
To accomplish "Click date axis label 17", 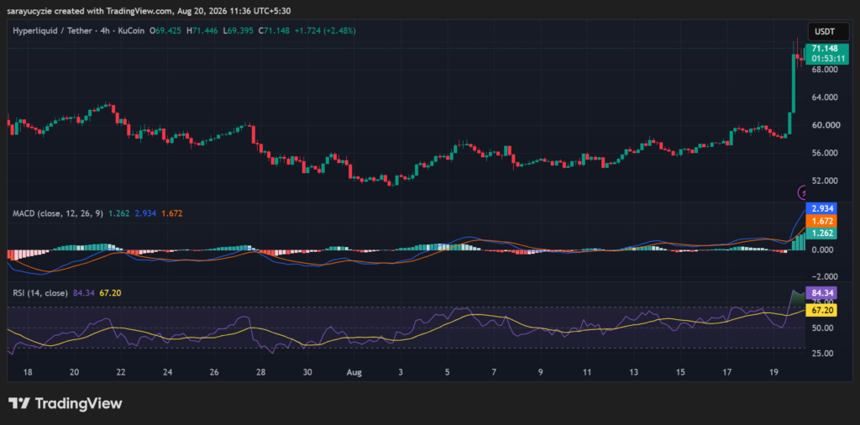I will tap(726, 372).
